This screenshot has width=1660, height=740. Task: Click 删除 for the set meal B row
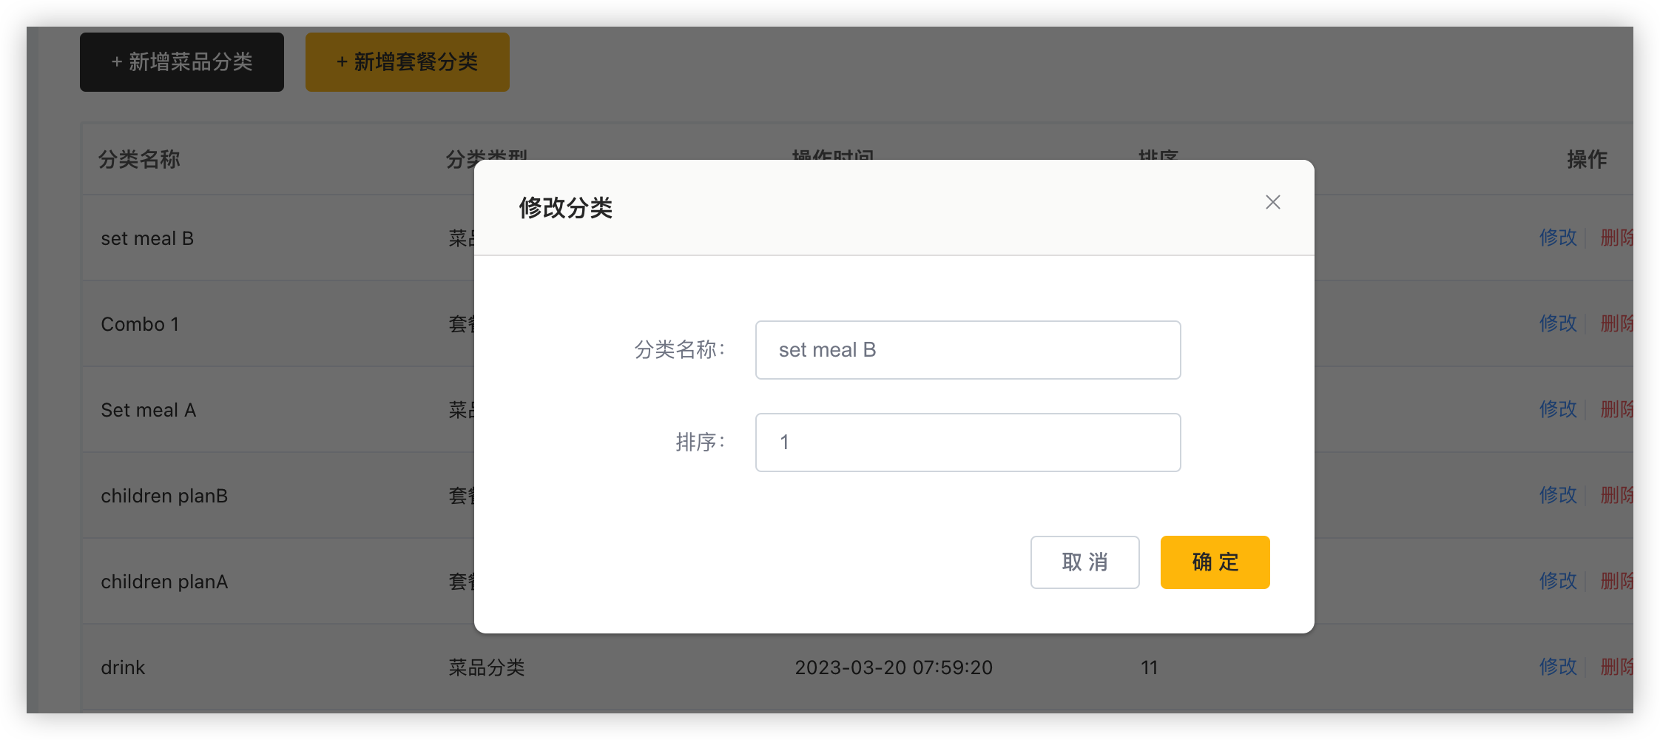click(x=1619, y=238)
